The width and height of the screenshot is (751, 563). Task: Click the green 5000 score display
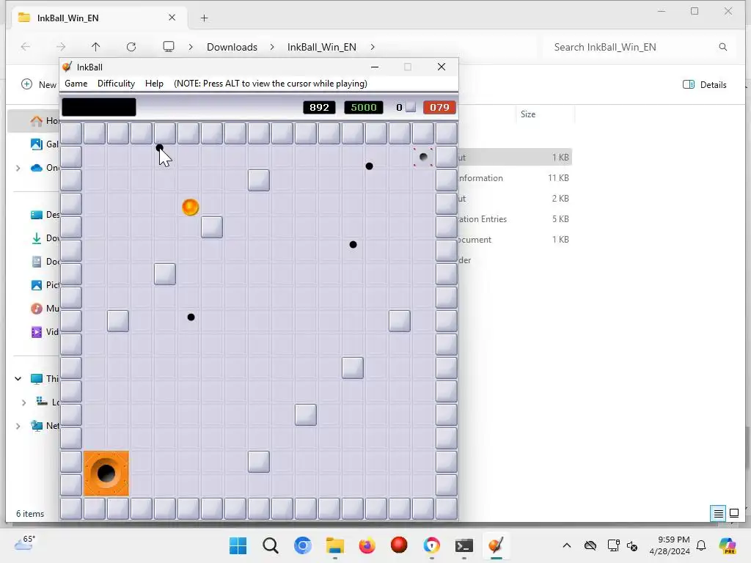pos(364,107)
